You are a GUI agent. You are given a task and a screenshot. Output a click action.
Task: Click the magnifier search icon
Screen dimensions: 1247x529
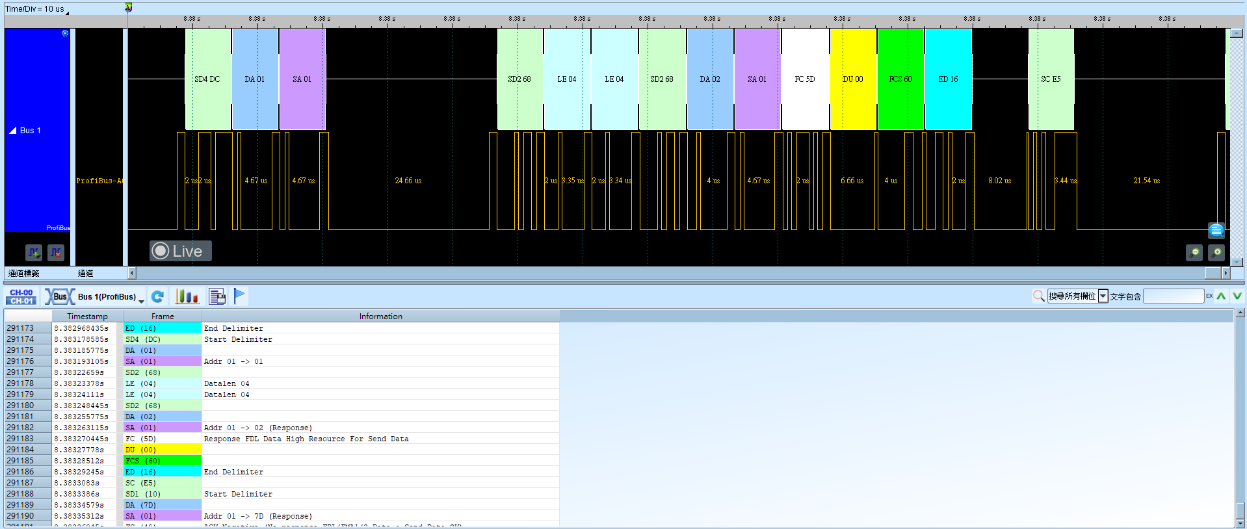coord(1039,296)
